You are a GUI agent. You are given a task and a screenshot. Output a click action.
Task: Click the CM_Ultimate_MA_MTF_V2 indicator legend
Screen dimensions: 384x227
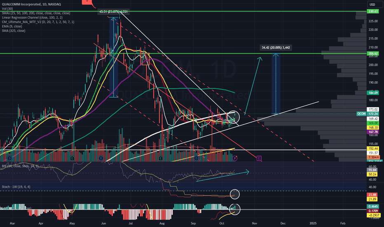pos(38,22)
